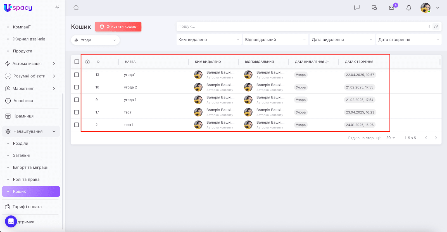Image resolution: width=447 pixels, height=232 pixels.
Task: Check the box for deal угода1
Action: pos(77,75)
